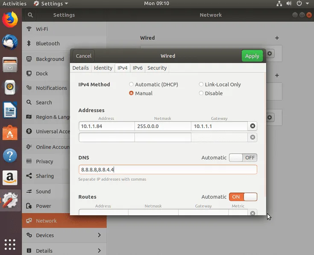This screenshot has height=255, width=314.
Task: Click the DNS servers input field
Action: (x=168, y=169)
